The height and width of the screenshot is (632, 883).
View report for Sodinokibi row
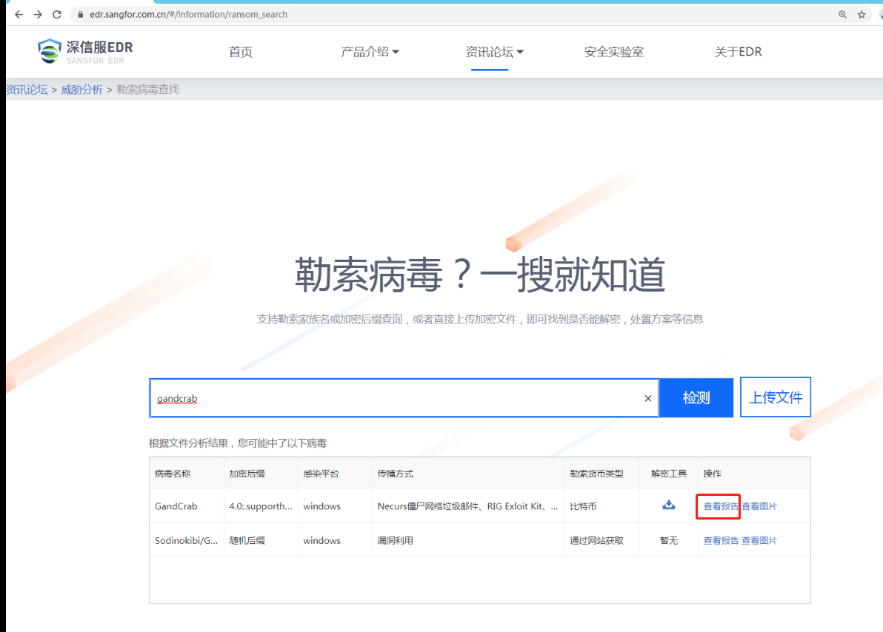coord(720,540)
